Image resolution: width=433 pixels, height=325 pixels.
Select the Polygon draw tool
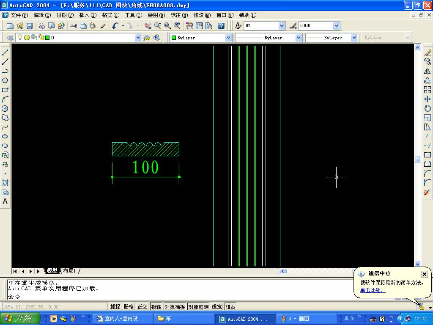click(5, 80)
